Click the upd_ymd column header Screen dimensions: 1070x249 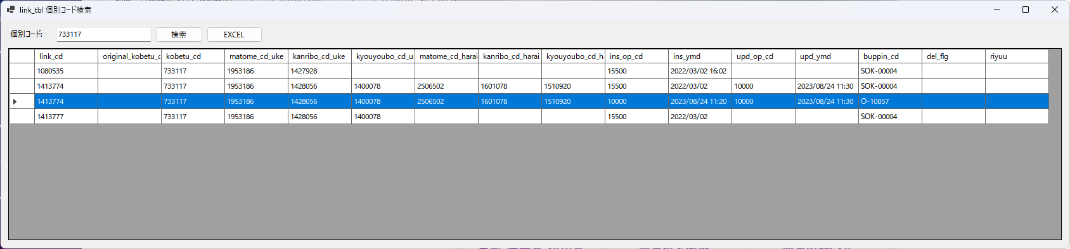pyautogui.click(x=827, y=56)
